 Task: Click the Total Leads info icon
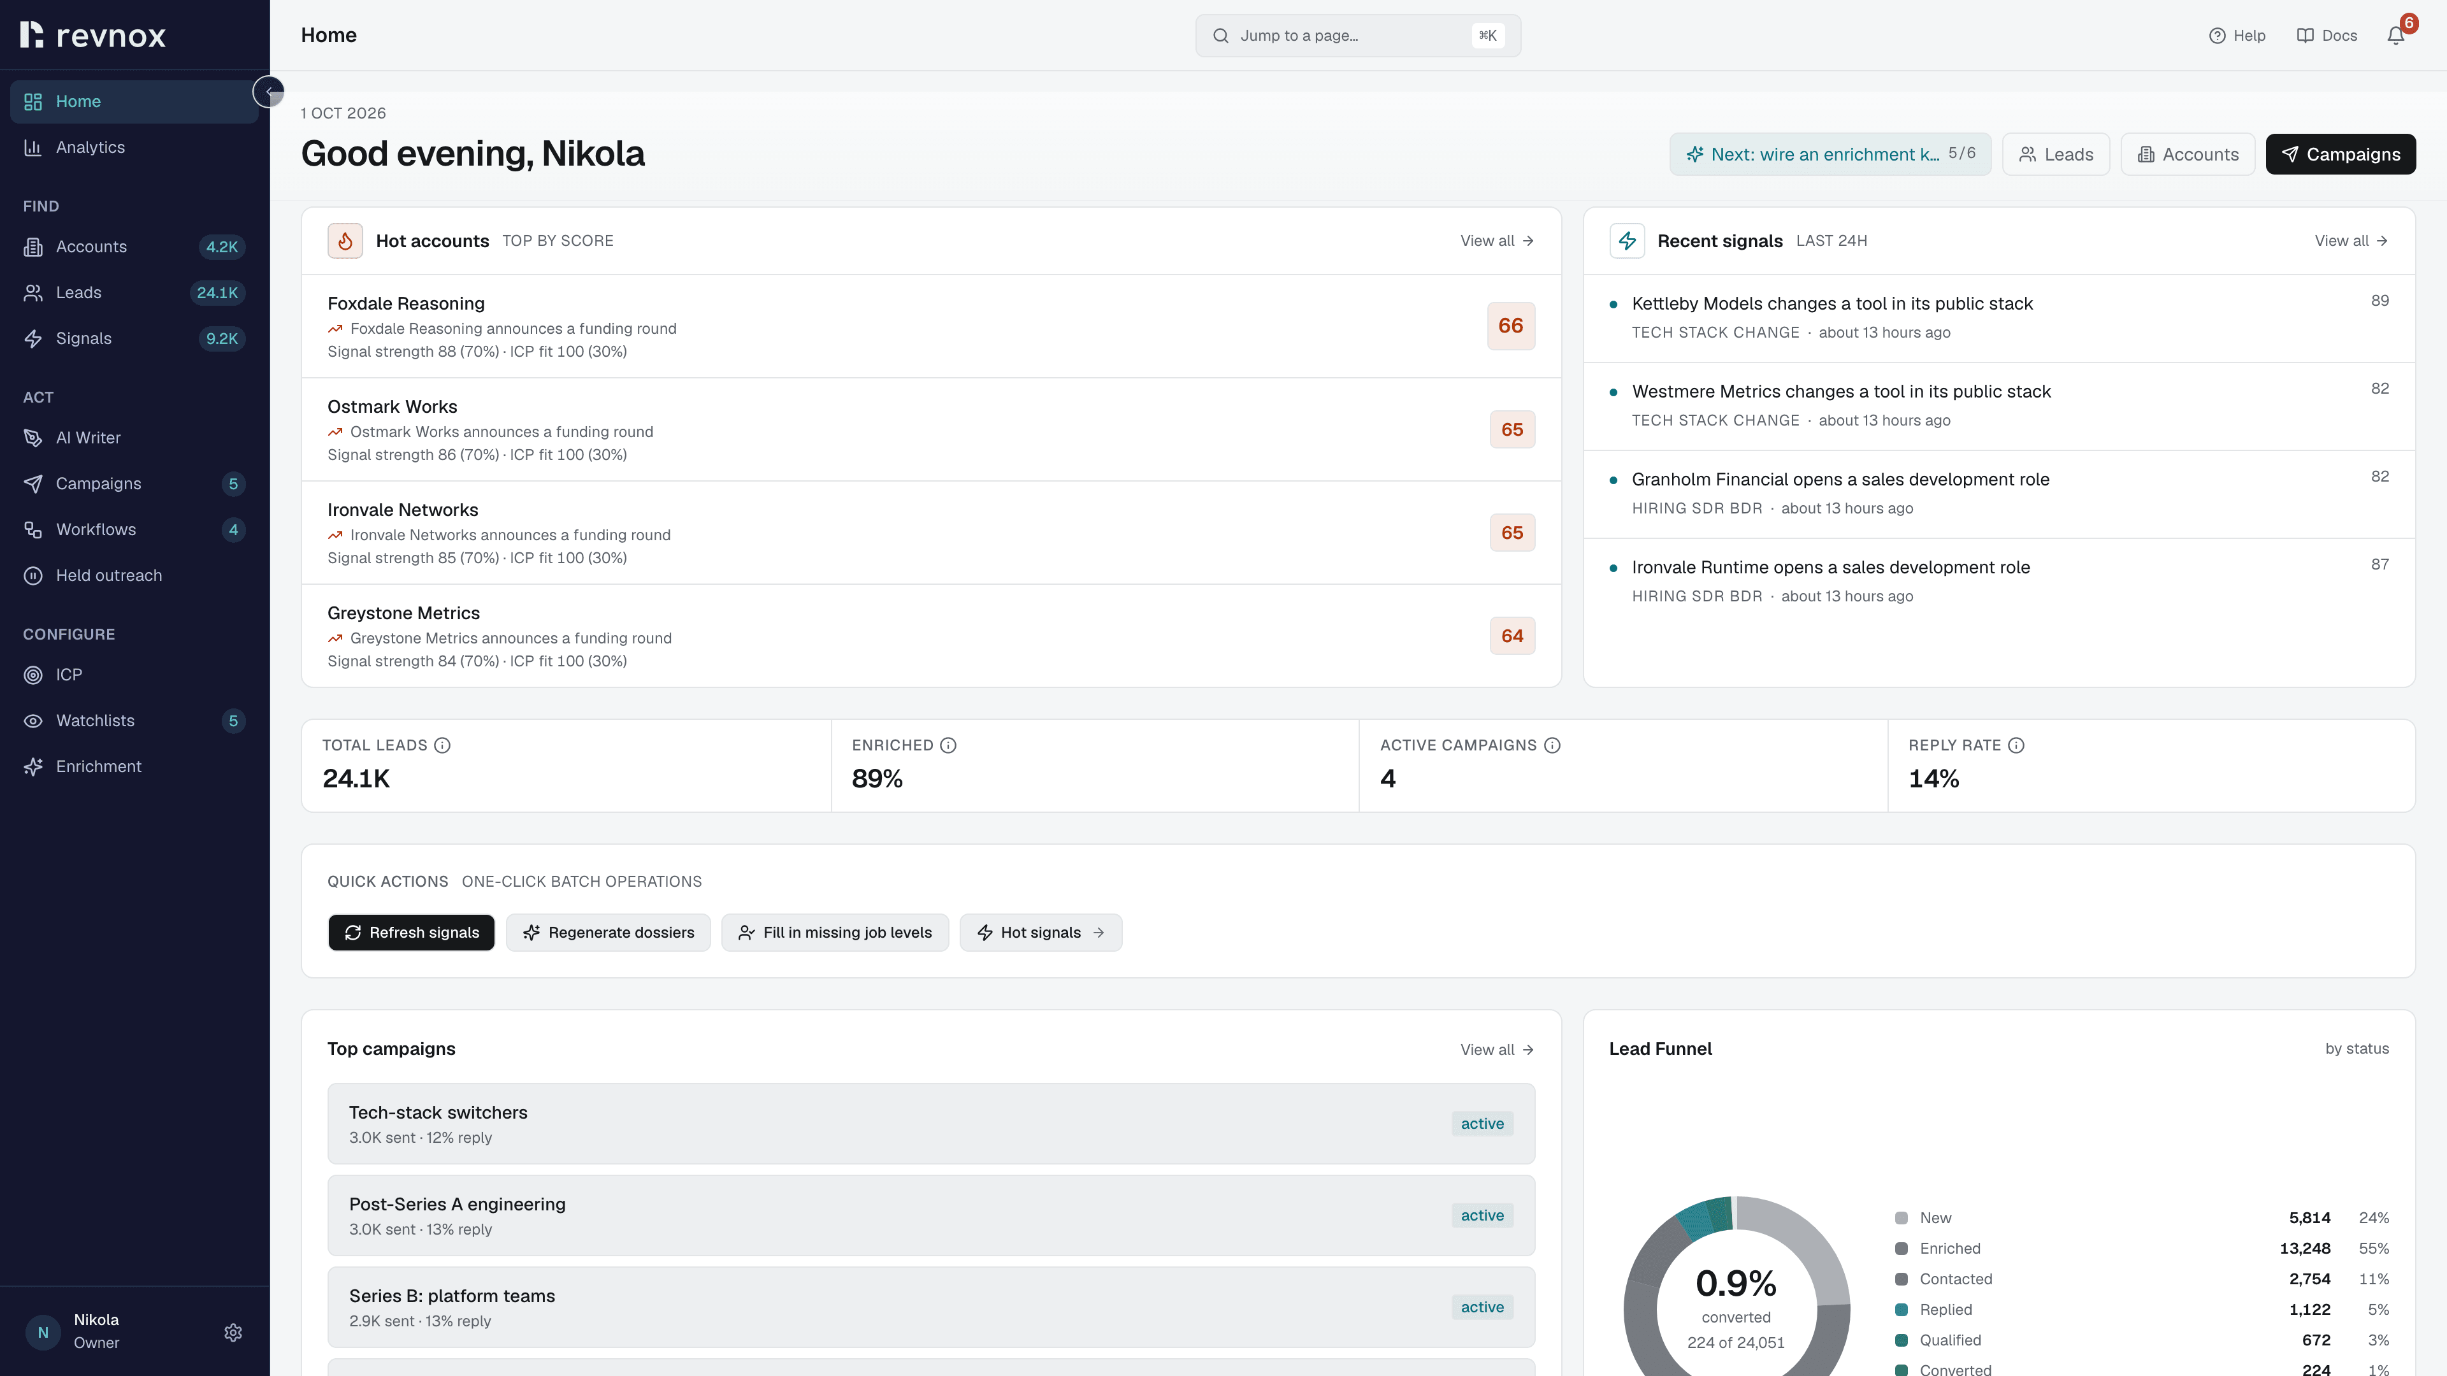[x=442, y=745]
